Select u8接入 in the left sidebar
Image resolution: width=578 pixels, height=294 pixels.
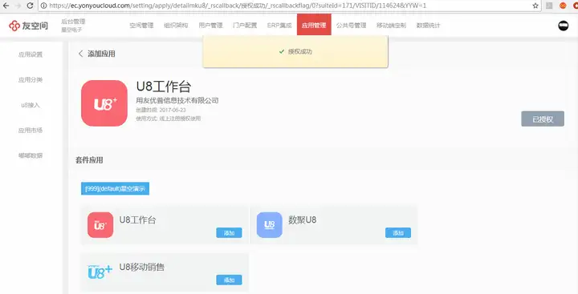tap(31, 105)
